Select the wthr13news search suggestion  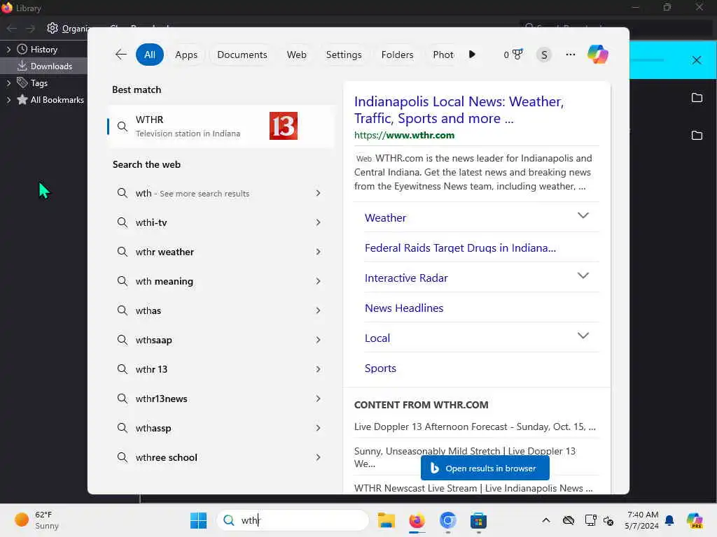(220, 399)
